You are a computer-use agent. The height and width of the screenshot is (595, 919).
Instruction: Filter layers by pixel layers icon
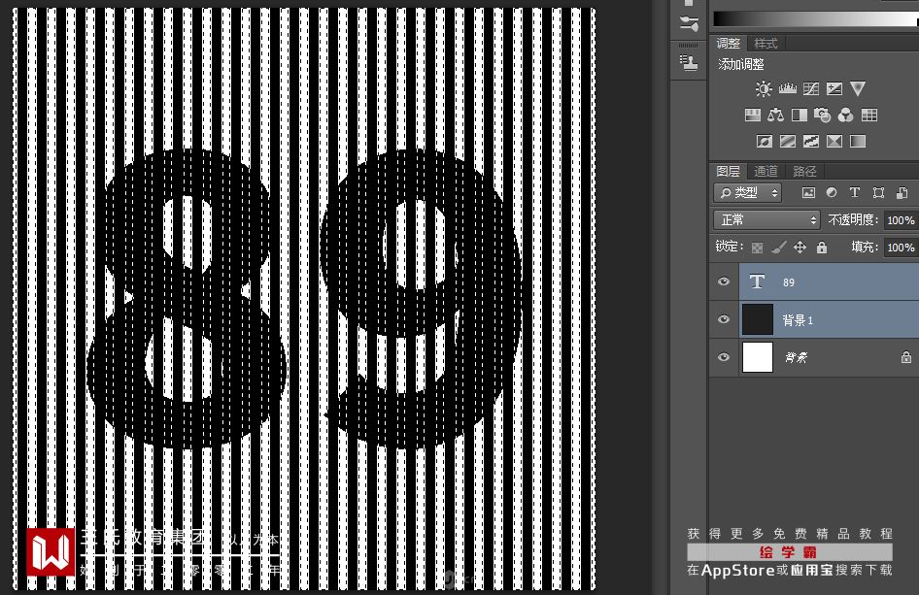[808, 193]
